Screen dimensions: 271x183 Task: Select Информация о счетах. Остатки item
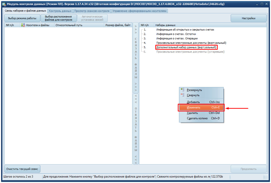pyautogui.click(x=176, y=34)
